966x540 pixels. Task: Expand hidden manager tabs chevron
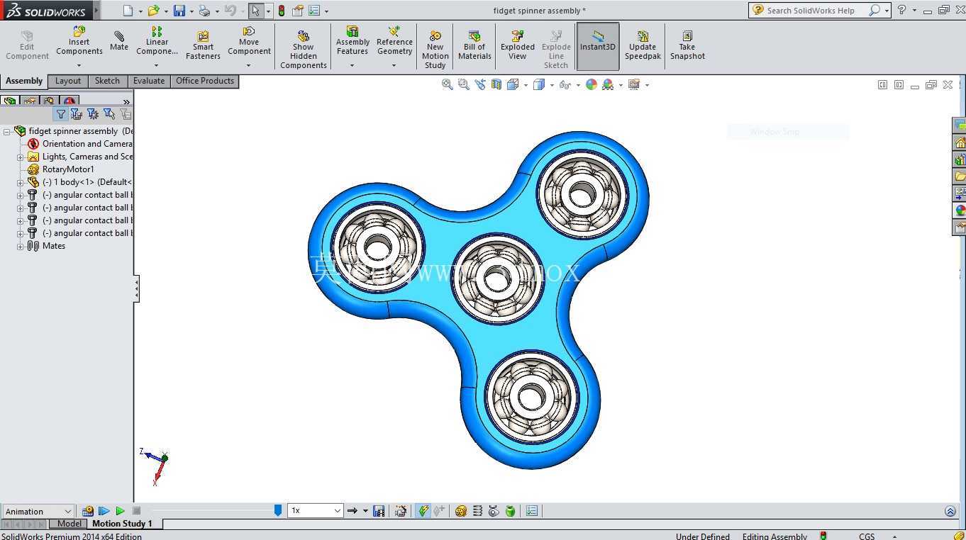pyautogui.click(x=126, y=101)
